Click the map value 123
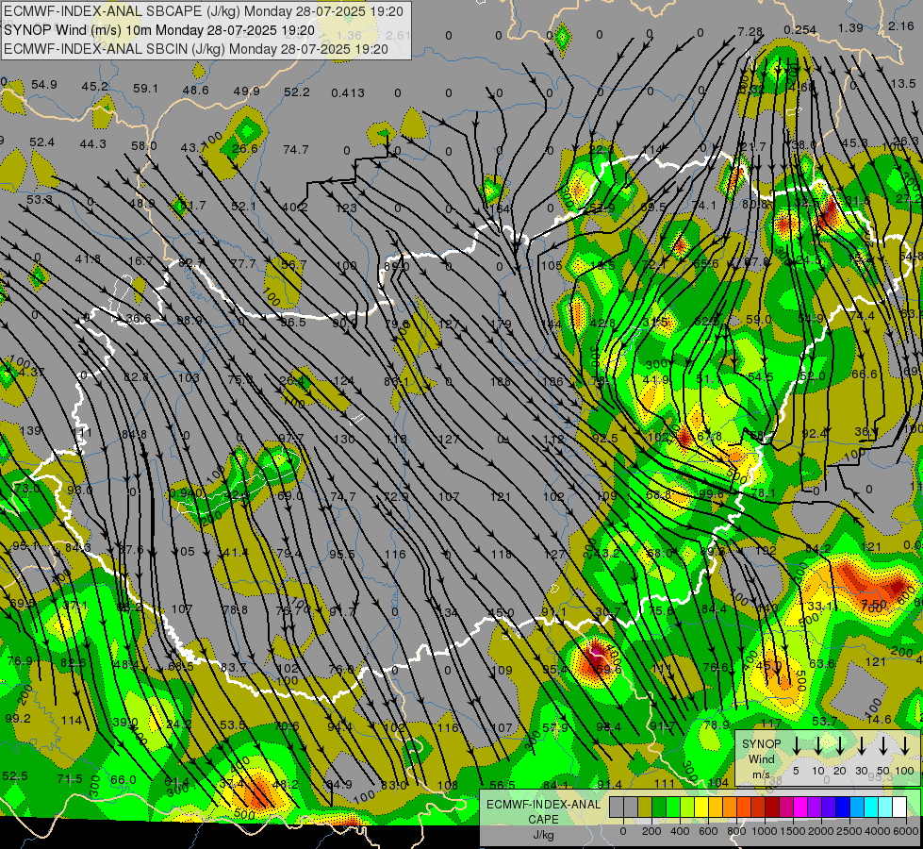 pos(346,208)
